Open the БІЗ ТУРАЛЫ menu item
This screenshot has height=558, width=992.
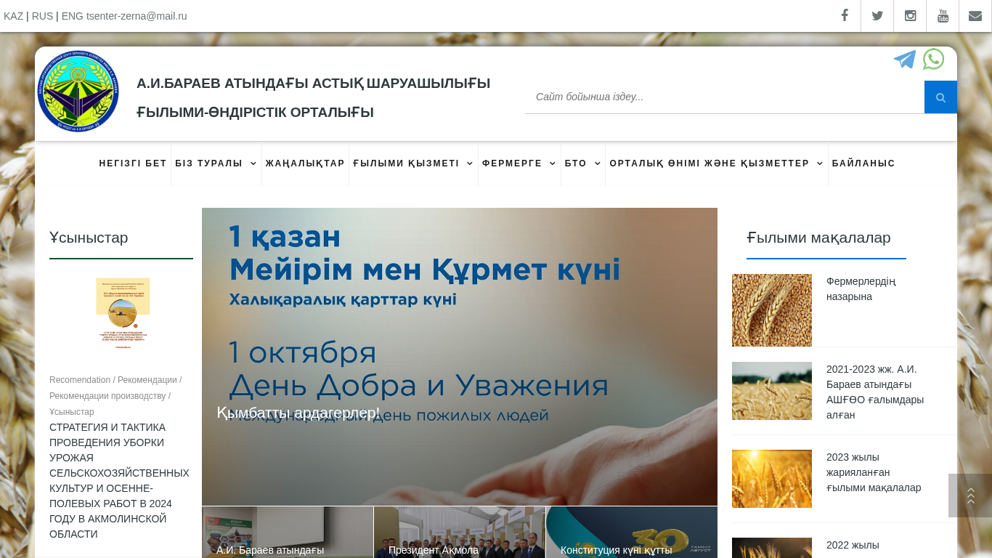209,163
